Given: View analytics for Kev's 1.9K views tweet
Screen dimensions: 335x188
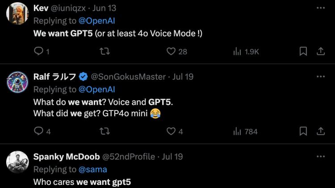Looking at the screenshot, I should pos(237,52).
